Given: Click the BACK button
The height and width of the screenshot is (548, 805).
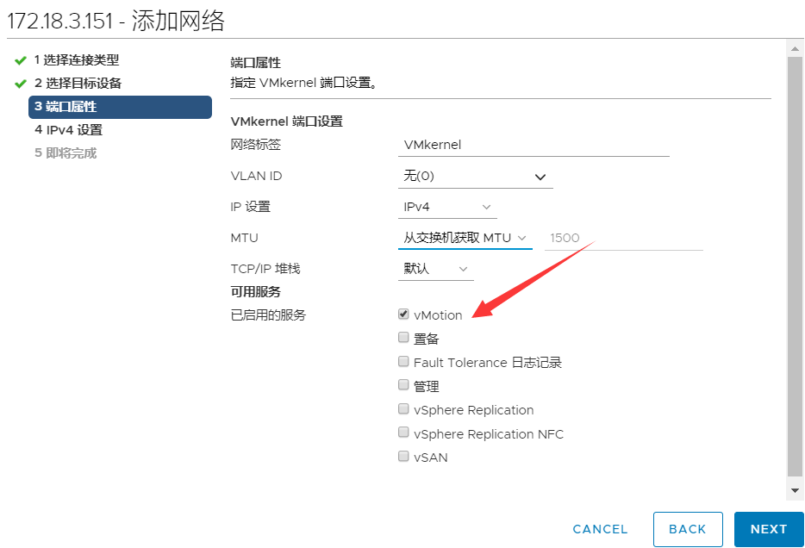Looking at the screenshot, I should [688, 529].
